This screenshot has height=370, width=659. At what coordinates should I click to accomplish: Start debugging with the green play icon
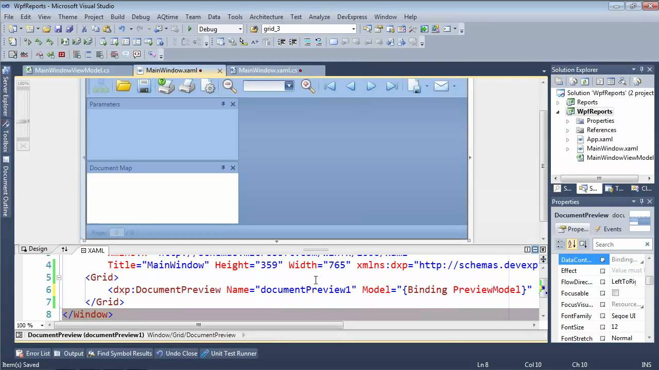pyautogui.click(x=190, y=29)
